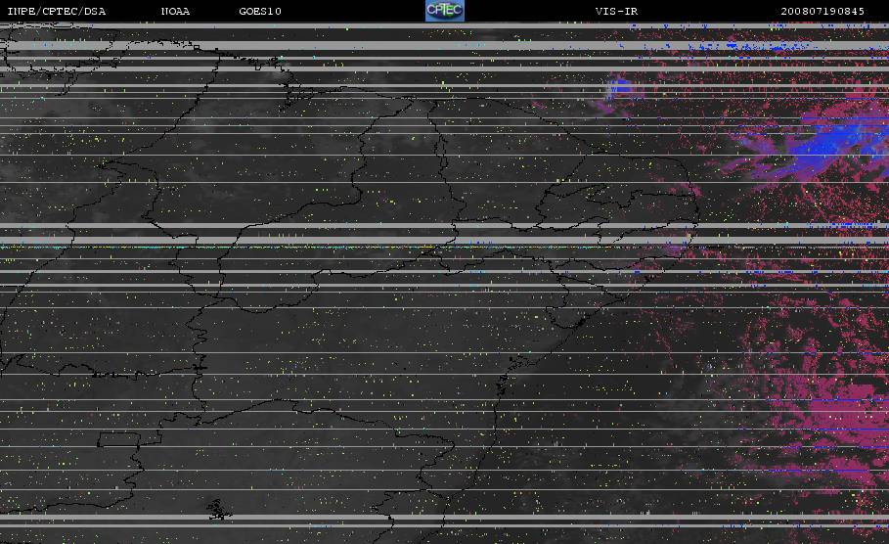The height and width of the screenshot is (544, 889).
Task: Click the small rectangular district outline
Action: point(118,439)
